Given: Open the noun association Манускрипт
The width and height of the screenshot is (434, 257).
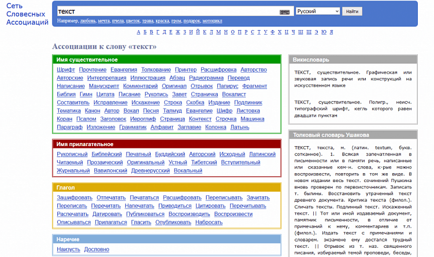Looking at the screenshot, I should [x=104, y=86].
